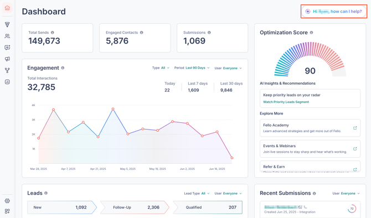Click the AI assistant help button
371x218 pixels.
click(x=334, y=12)
